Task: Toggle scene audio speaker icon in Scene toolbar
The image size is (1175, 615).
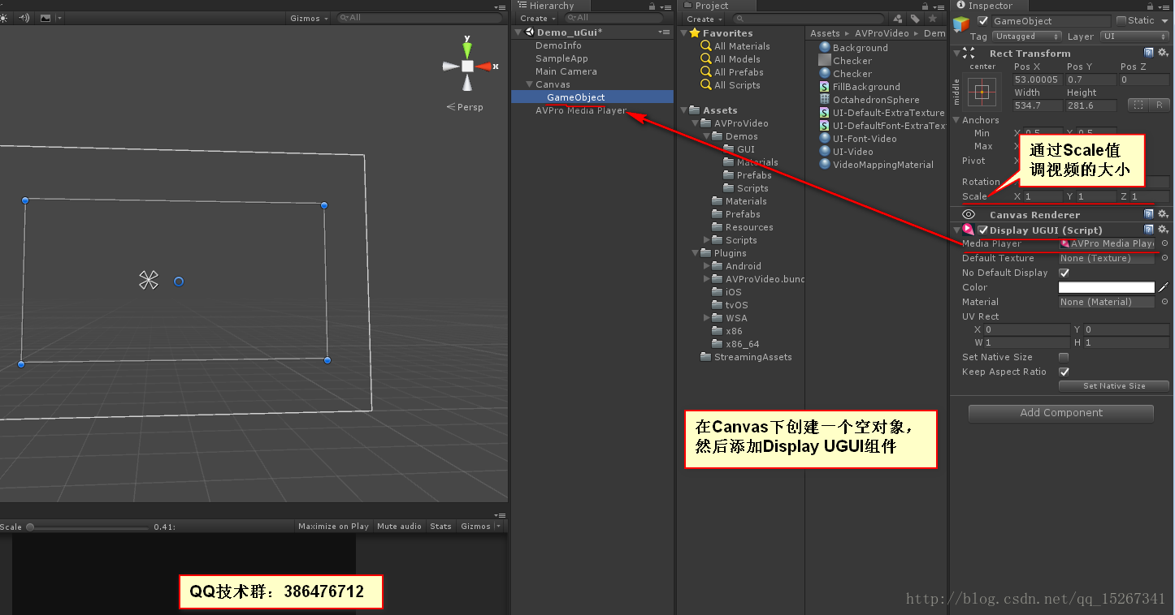Action: [24, 18]
